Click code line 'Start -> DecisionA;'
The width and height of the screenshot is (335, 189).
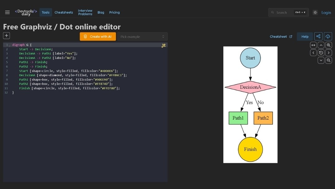[x=36, y=49]
